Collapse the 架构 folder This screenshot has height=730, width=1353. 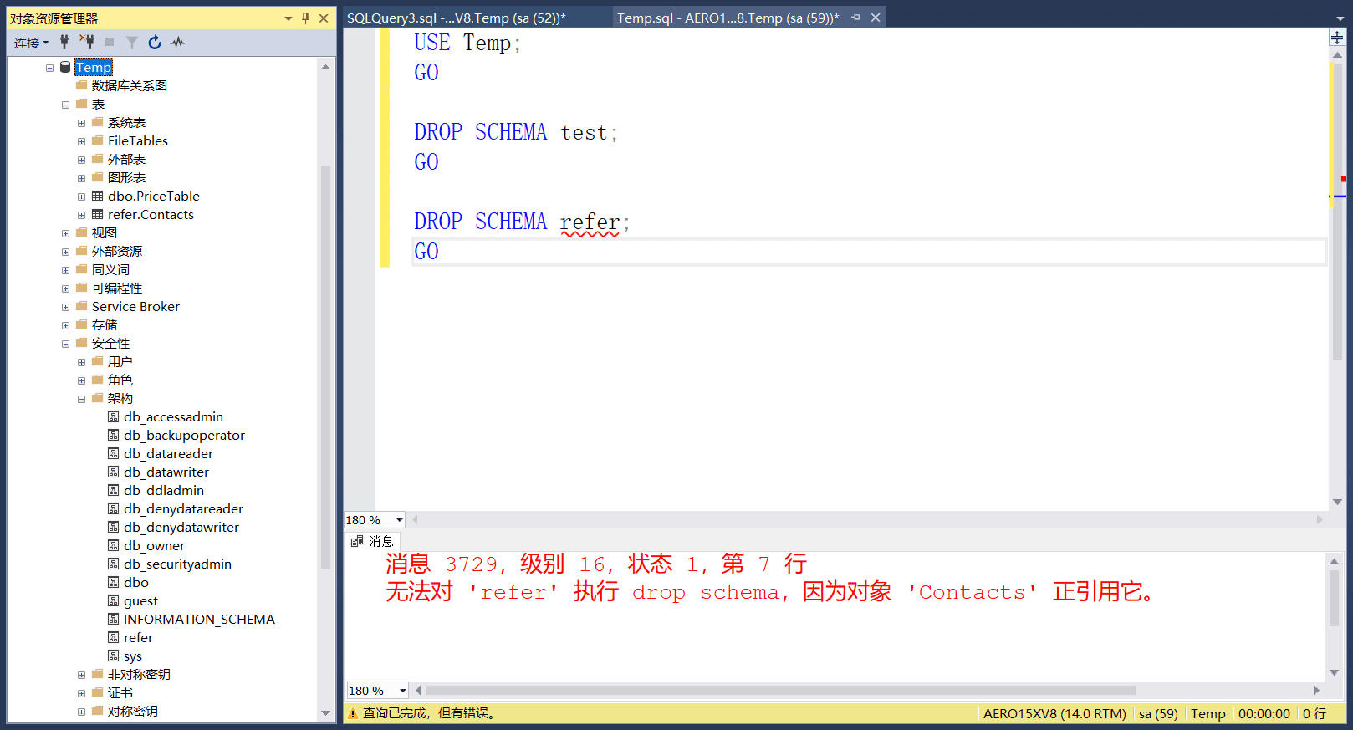point(82,399)
